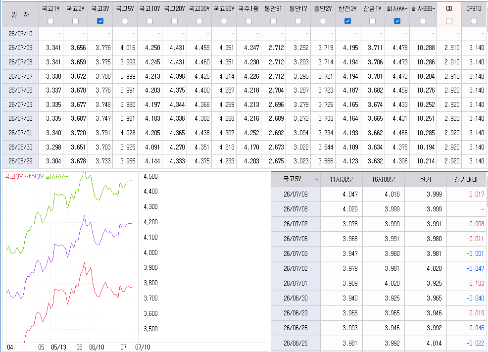
Task: Uncheck the 한전3Y checkbox
Action: coord(347,21)
